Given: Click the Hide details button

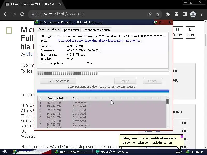Looking at the screenshot, I should coord(58,81).
